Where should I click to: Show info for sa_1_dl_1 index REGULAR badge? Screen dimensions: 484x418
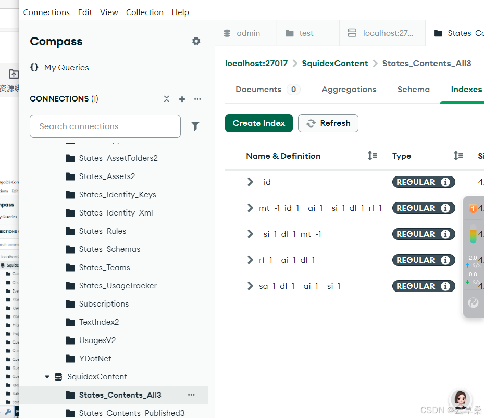[x=445, y=286]
